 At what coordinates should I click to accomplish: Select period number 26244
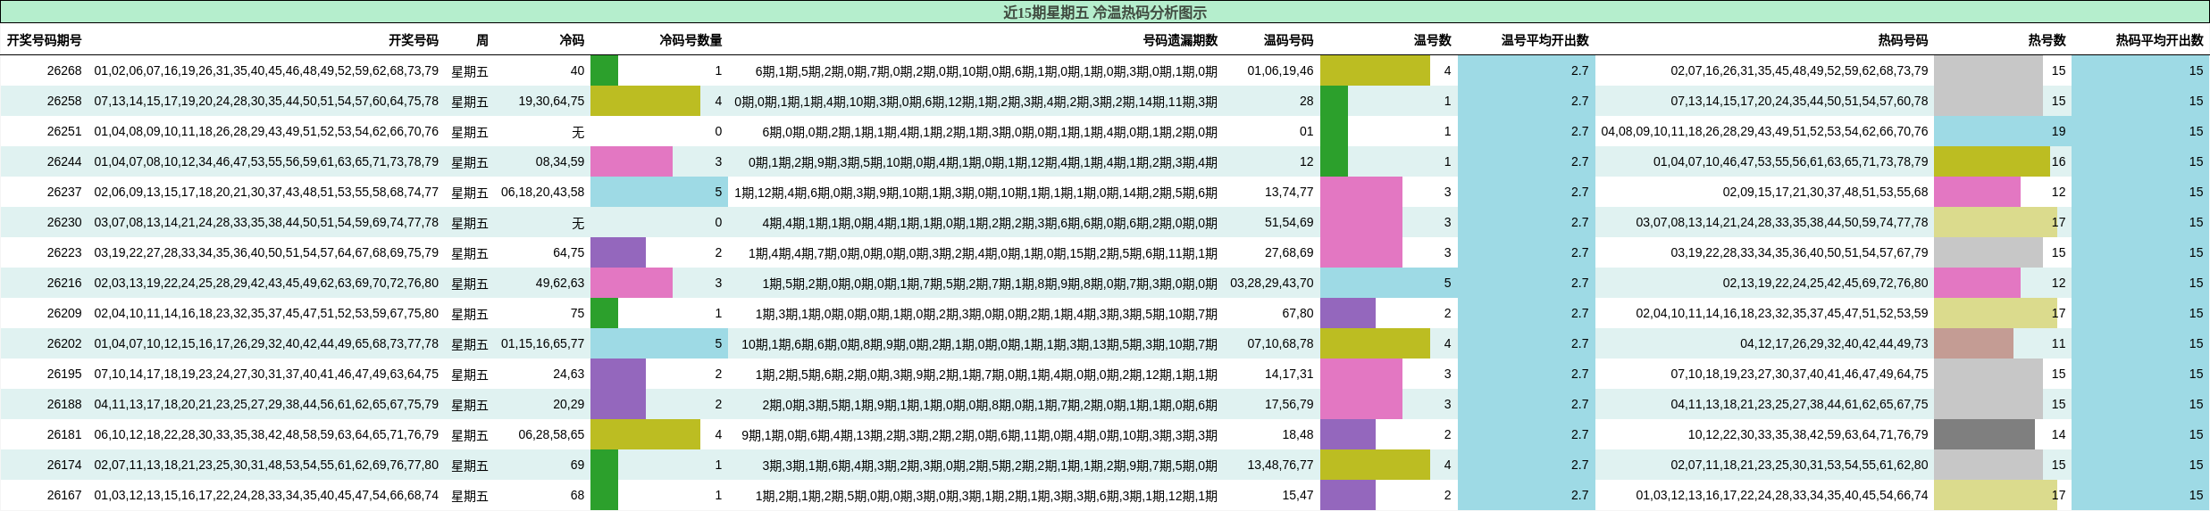(x=64, y=161)
